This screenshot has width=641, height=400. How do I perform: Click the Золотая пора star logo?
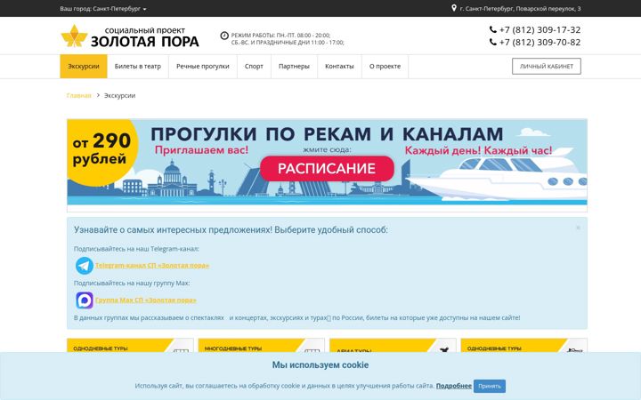click(x=74, y=36)
